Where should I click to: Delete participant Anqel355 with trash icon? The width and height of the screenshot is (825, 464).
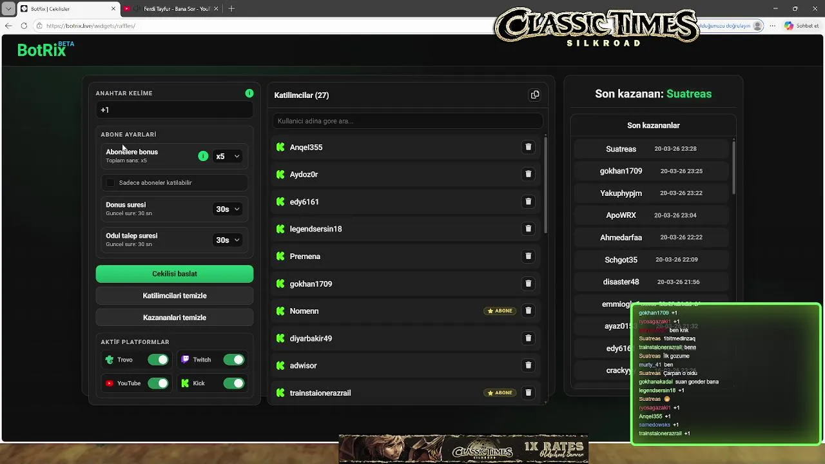[528, 147]
